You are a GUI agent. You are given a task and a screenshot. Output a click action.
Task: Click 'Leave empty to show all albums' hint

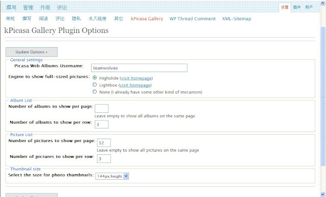click(145, 116)
